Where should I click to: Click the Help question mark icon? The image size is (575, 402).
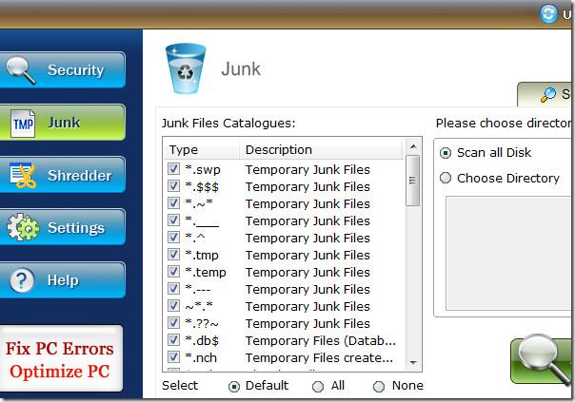[x=22, y=280]
